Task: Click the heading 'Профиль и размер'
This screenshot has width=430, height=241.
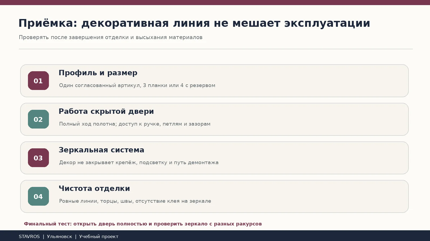Action: pyautogui.click(x=98, y=73)
